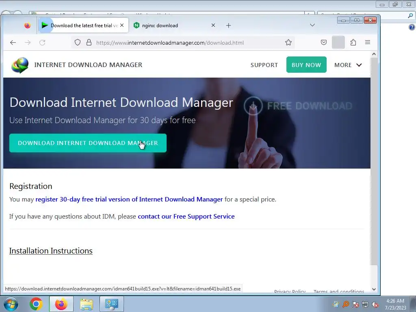416x312 pixels.
Task: Click the Control Panel taskbar icon
Action: [x=111, y=304]
